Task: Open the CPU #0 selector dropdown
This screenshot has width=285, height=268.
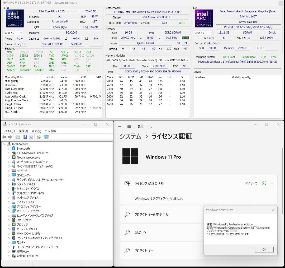Action: (14, 33)
